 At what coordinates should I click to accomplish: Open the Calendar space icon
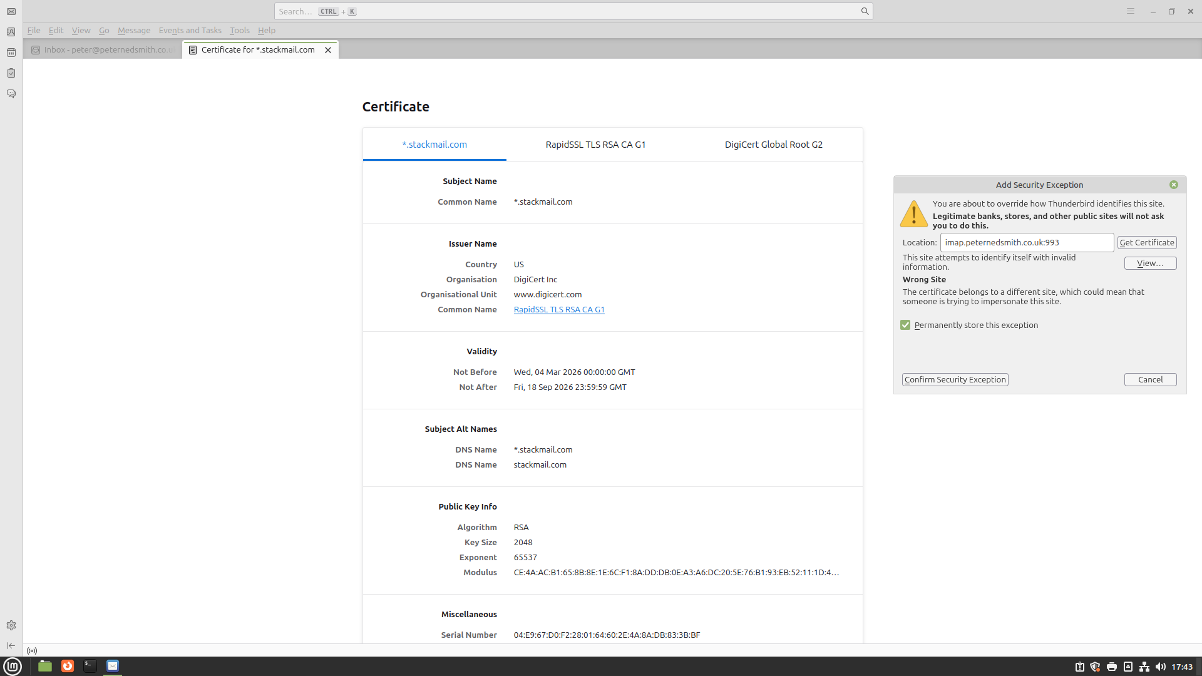pyautogui.click(x=11, y=53)
